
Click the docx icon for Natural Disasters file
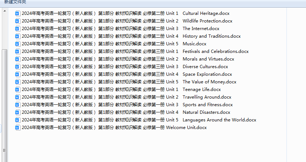click(x=17, y=112)
